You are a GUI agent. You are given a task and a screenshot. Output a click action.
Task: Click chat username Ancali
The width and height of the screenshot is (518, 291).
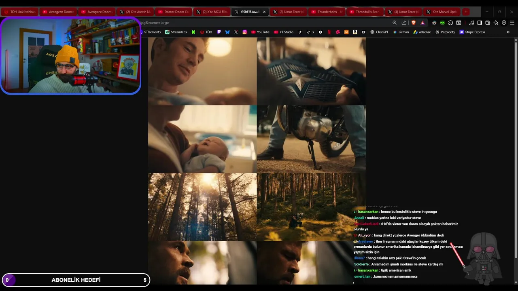(359, 218)
